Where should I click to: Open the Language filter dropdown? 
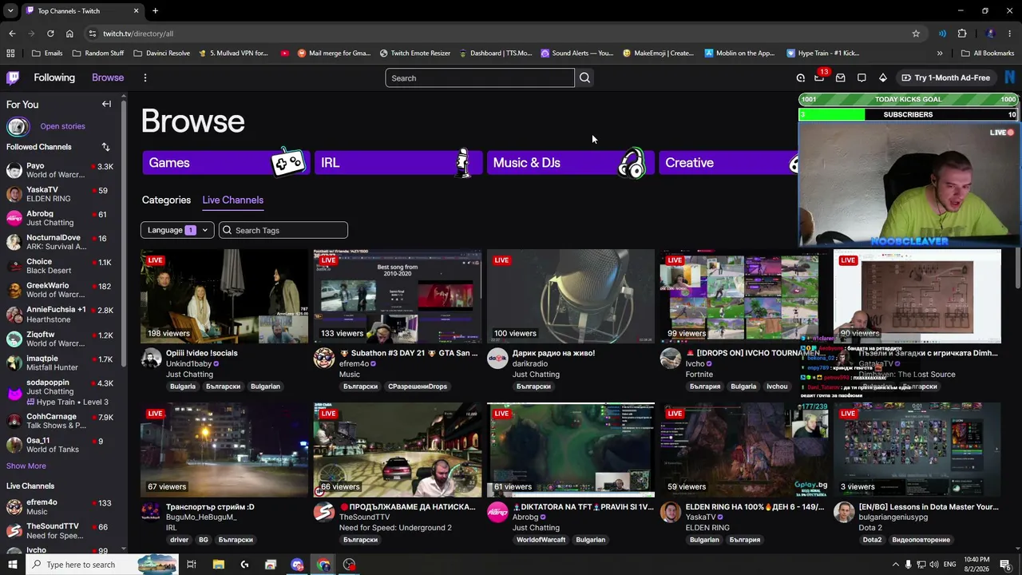coord(177,230)
